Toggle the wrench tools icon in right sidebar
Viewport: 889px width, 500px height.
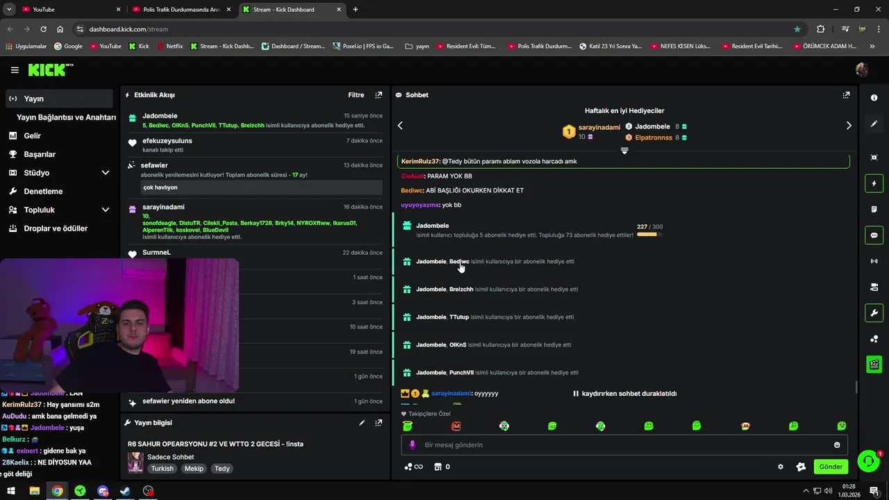(x=874, y=312)
